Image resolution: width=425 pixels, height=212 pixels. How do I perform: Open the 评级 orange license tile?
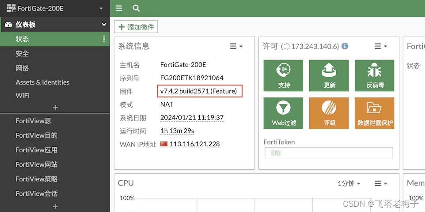[329, 113]
